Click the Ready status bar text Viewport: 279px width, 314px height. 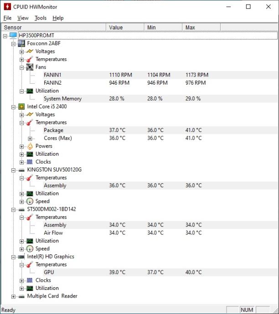(8, 310)
